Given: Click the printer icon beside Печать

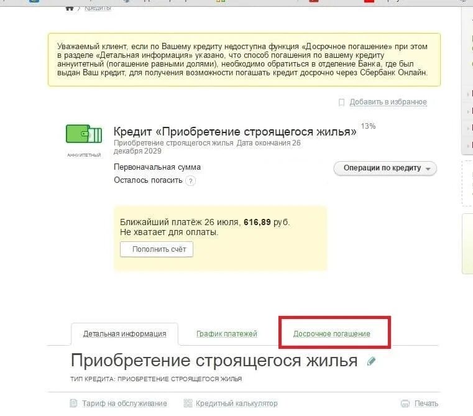Looking at the screenshot, I should coord(405,404).
